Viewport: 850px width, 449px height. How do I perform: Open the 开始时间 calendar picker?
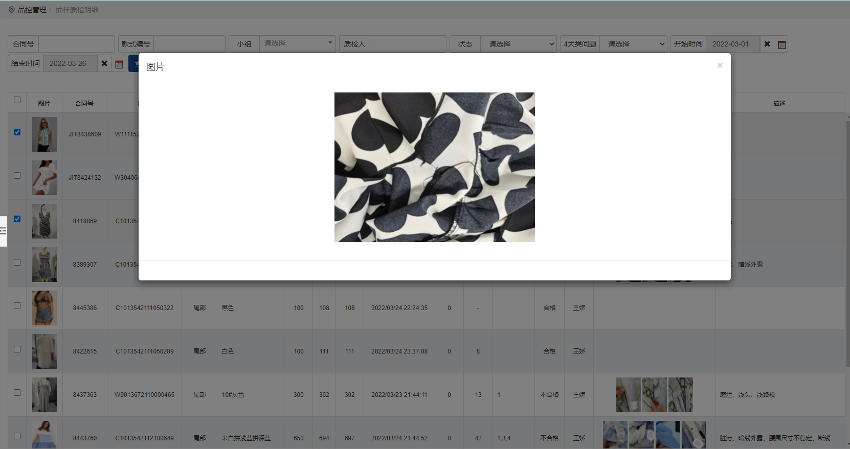[x=781, y=44]
